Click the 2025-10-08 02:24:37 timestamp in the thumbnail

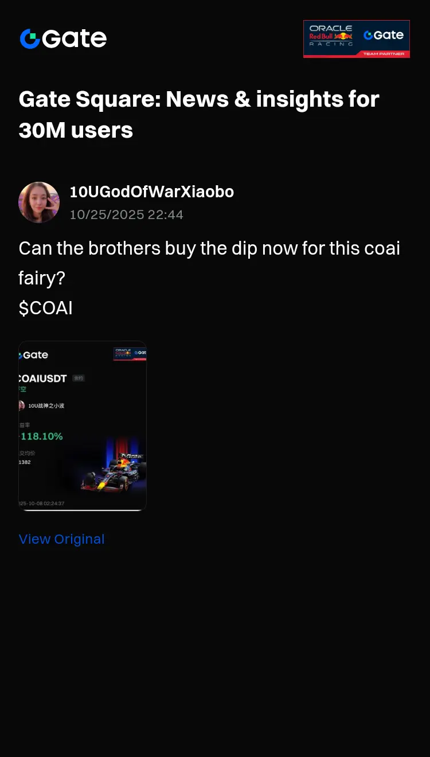click(x=41, y=504)
